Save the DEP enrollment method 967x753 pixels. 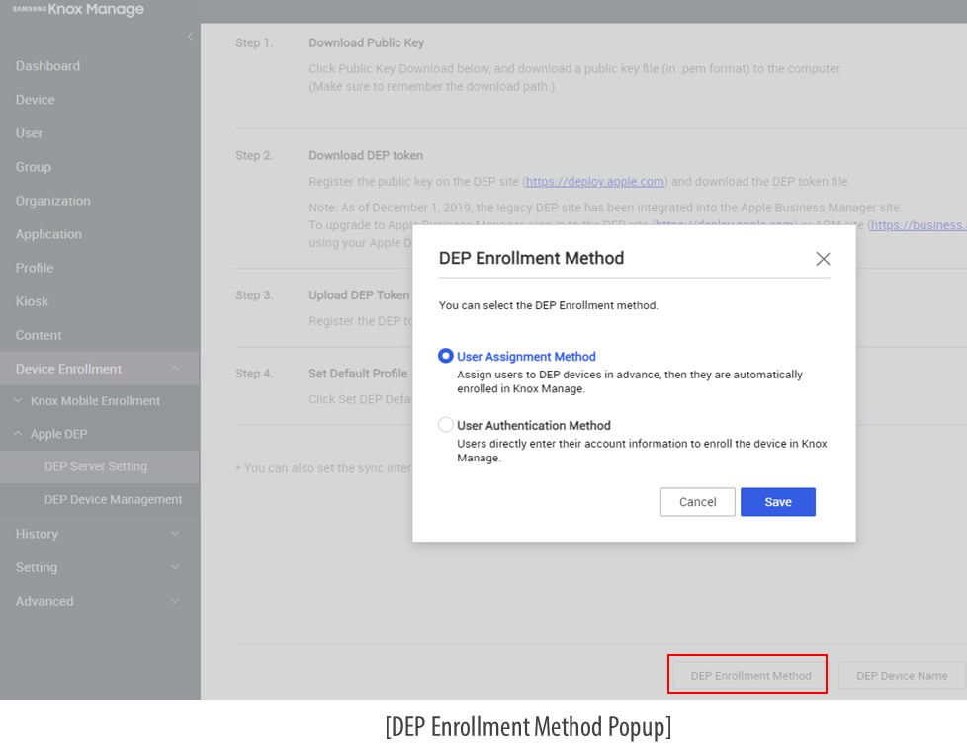(778, 502)
